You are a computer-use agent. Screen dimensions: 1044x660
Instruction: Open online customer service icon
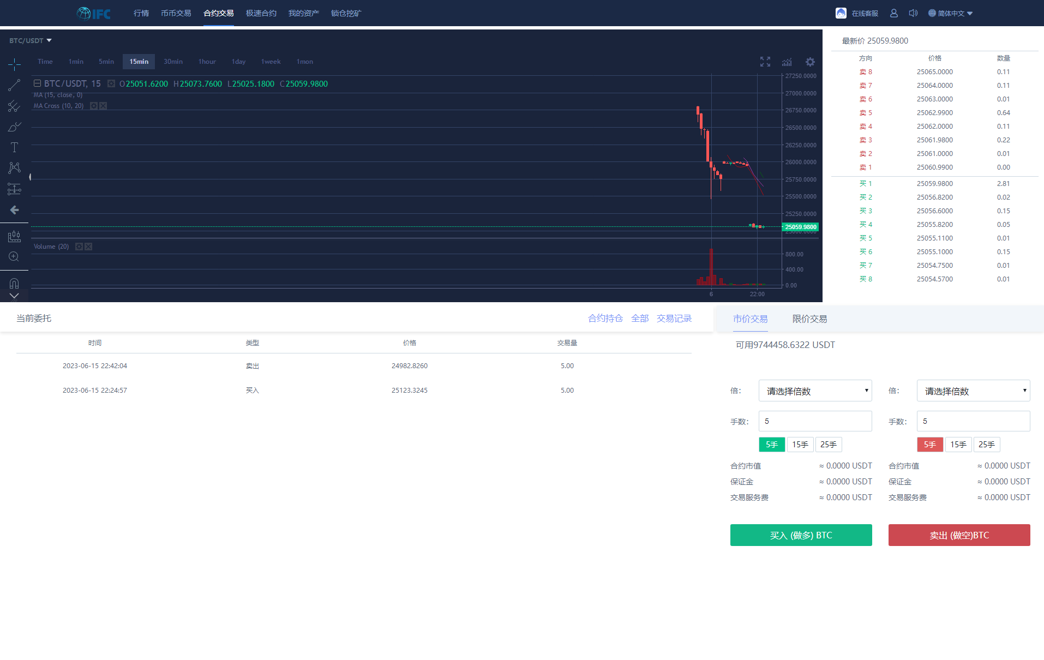coord(841,13)
